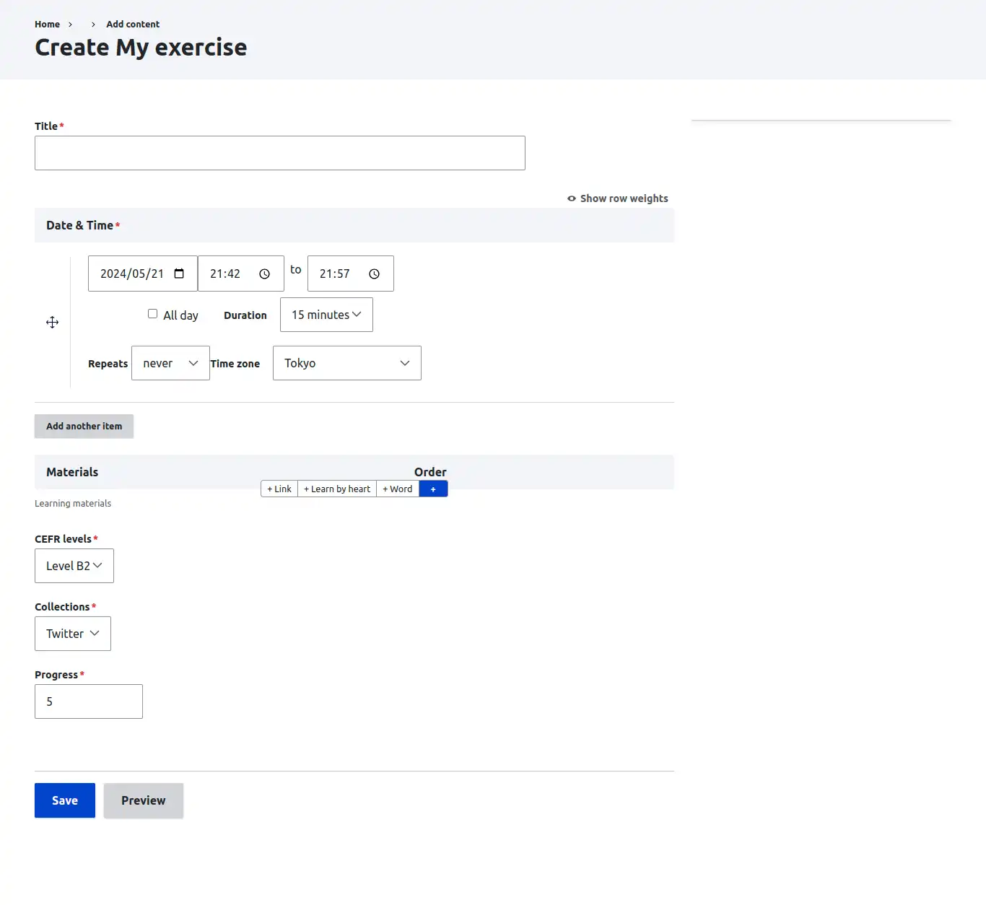Open the Duration dropdown
Screen dimensions: 986x905
click(326, 315)
